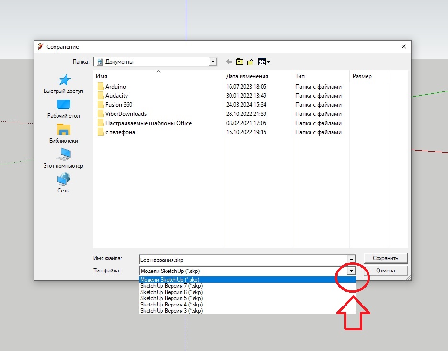Select SketchUp Версия 7 (*.skp) option
The height and width of the screenshot is (351, 448).
pyautogui.click(x=172, y=286)
